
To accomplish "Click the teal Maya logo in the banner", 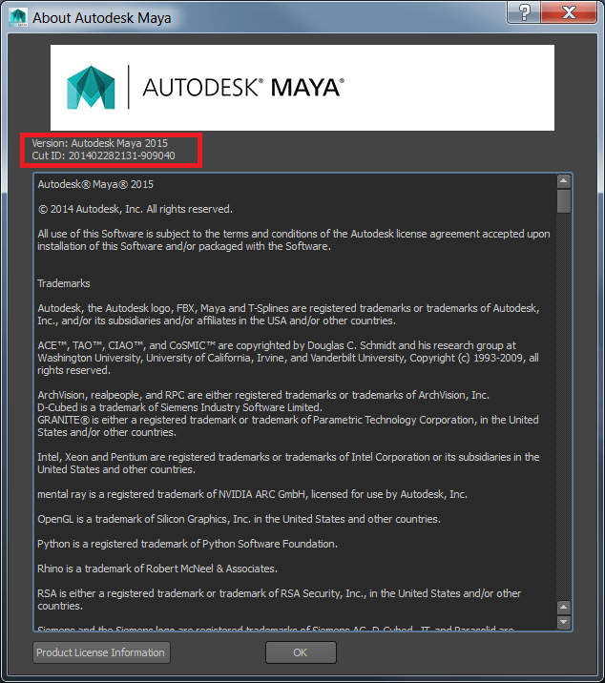I will coord(91,87).
